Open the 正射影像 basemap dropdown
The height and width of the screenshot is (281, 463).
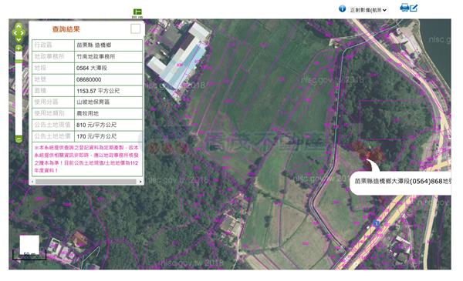[x=368, y=10]
